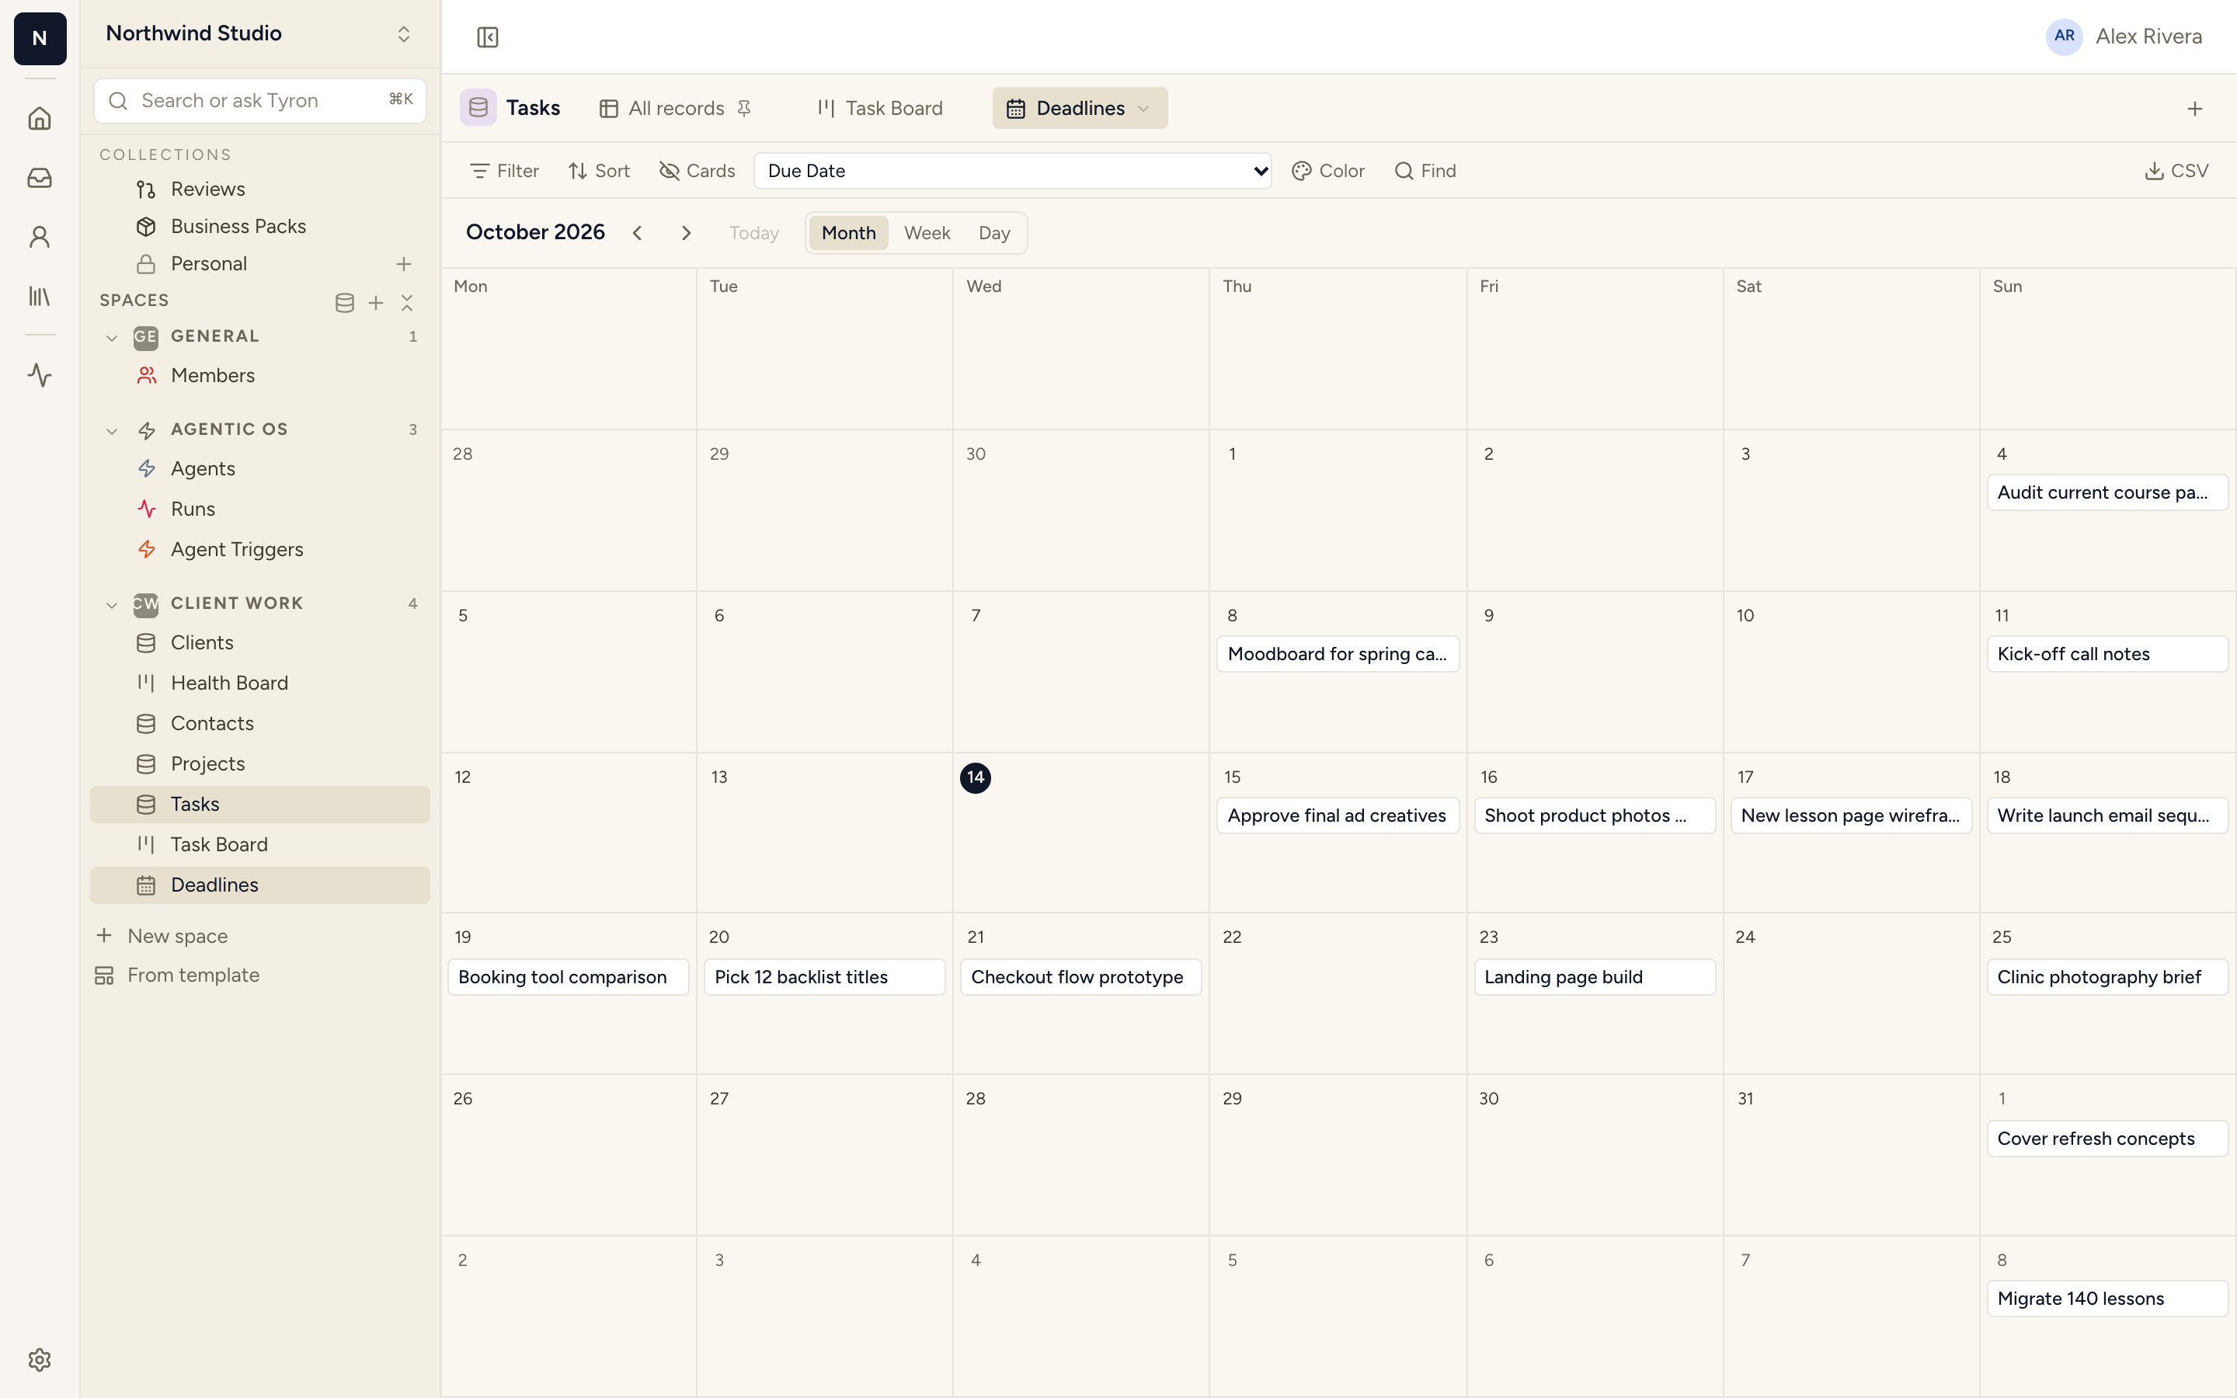The height and width of the screenshot is (1398, 2237).
Task: Open Health Board in sidebar
Action: point(259,683)
